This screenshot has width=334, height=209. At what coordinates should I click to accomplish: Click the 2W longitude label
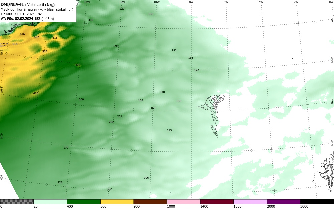[296, 2]
